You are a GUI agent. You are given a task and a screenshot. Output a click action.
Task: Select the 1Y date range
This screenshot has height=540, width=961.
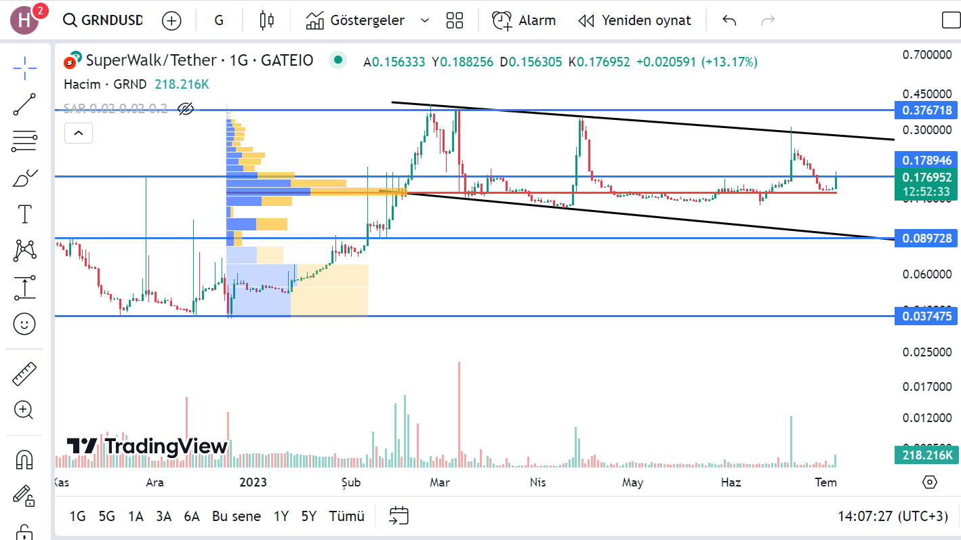click(x=281, y=516)
